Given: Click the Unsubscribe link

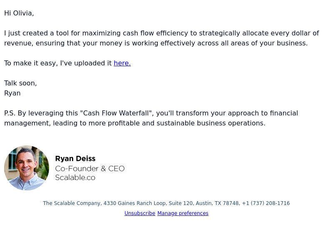Looking at the screenshot, I should [x=140, y=213].
